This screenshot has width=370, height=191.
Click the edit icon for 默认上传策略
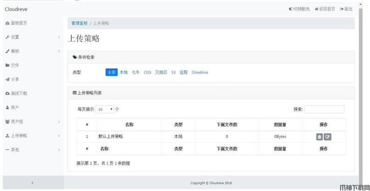click(328, 137)
